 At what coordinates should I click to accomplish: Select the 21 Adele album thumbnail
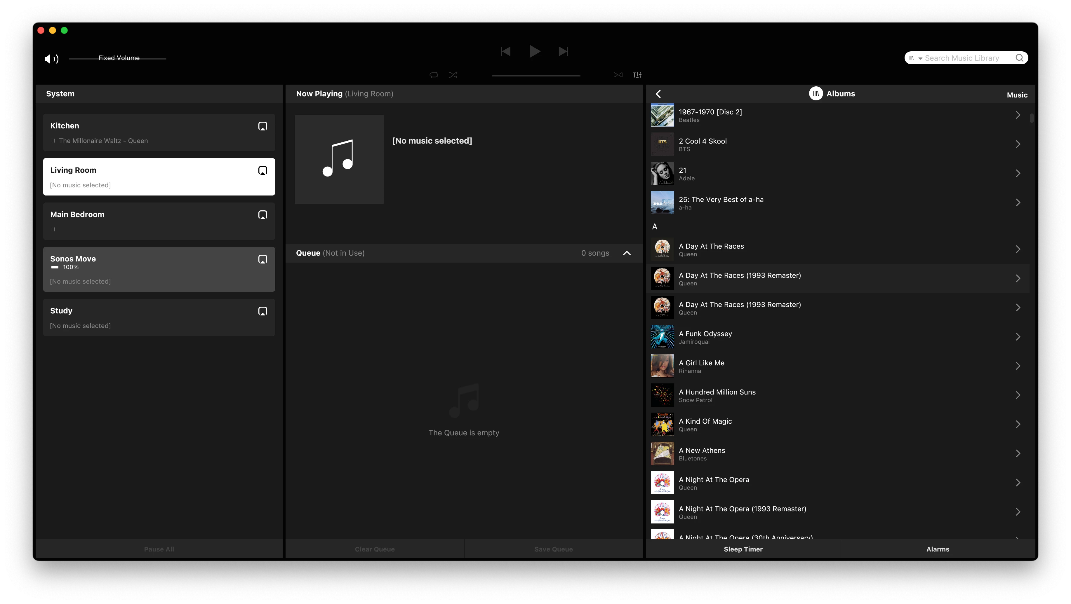point(662,174)
